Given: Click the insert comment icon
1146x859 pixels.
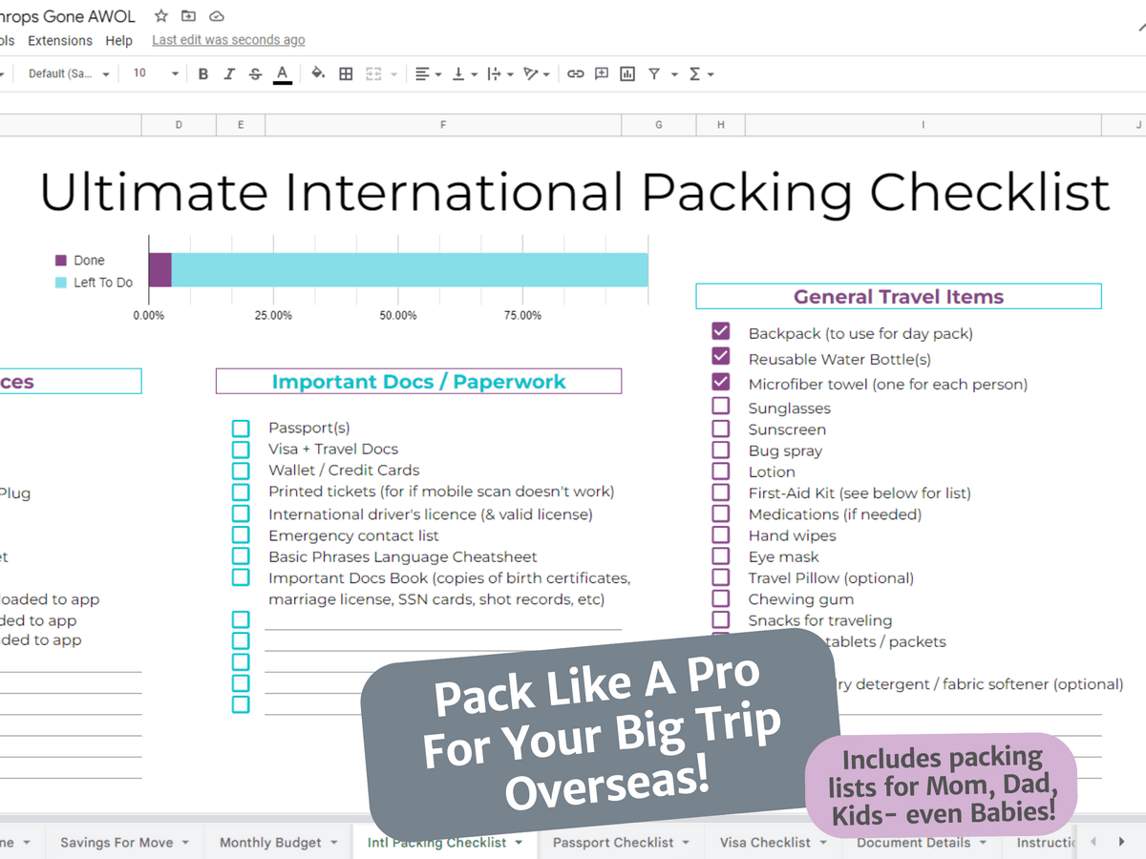Looking at the screenshot, I should click(602, 73).
